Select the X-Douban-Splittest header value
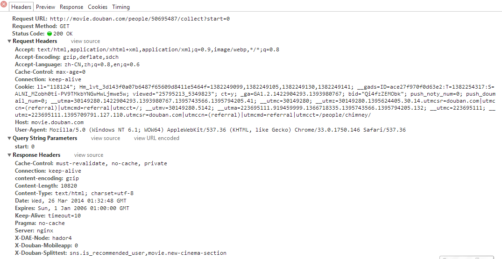The image size is (502, 259). point(148,253)
